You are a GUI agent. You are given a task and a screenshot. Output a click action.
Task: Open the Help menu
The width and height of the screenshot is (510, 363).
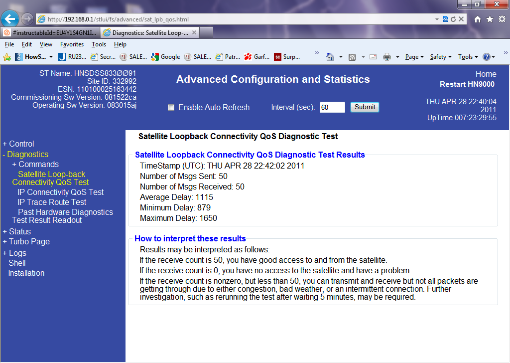[120, 44]
